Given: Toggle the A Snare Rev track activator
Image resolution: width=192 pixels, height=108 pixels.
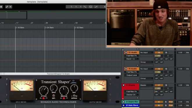Looking at the screenshot, I should 159,102.
